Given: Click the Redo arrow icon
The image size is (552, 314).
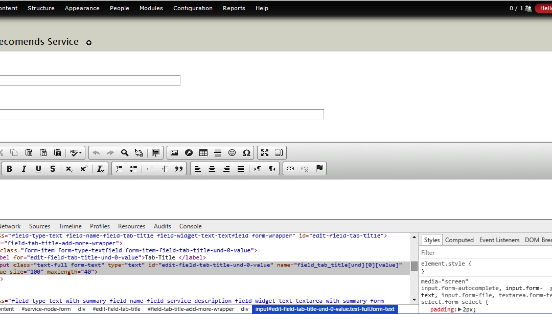Looking at the screenshot, I should click(x=110, y=152).
